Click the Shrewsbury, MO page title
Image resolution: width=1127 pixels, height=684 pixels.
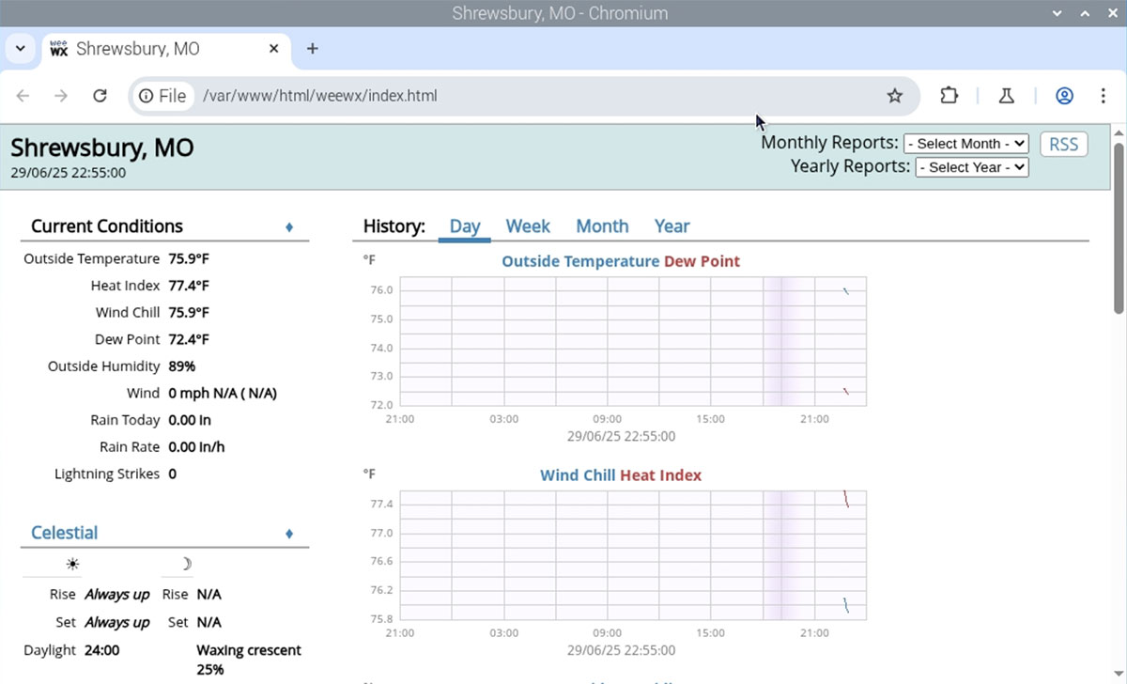pyautogui.click(x=102, y=148)
